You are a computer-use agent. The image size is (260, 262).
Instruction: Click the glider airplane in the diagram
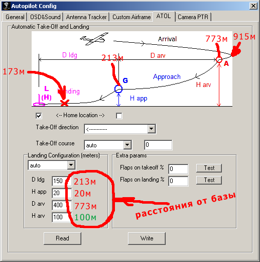[94, 39]
